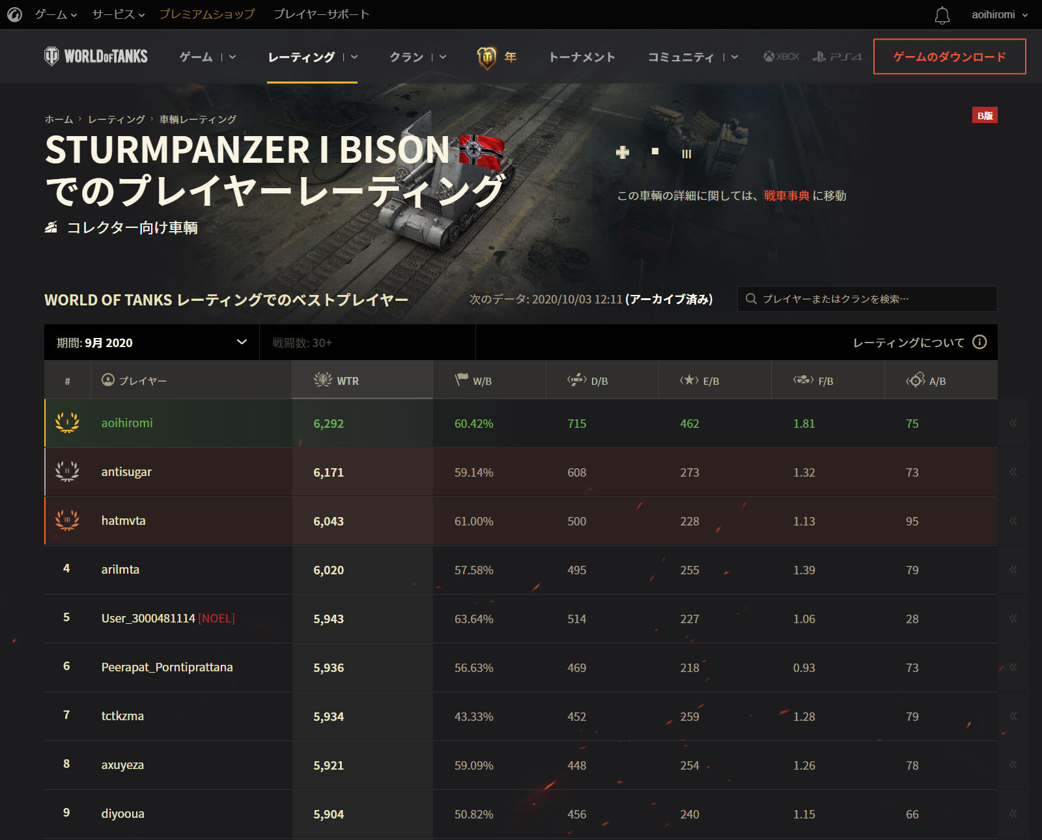Click the Wargaming logo icon
Screen dimensions: 1042x840
tap(14, 14)
